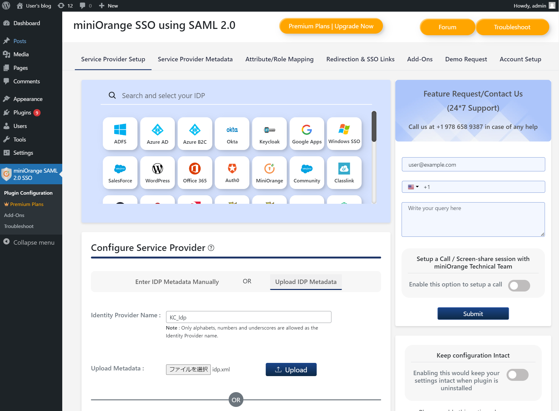Click the admin avatar in the top bar
This screenshot has height=411, width=559.
pos(552,6)
